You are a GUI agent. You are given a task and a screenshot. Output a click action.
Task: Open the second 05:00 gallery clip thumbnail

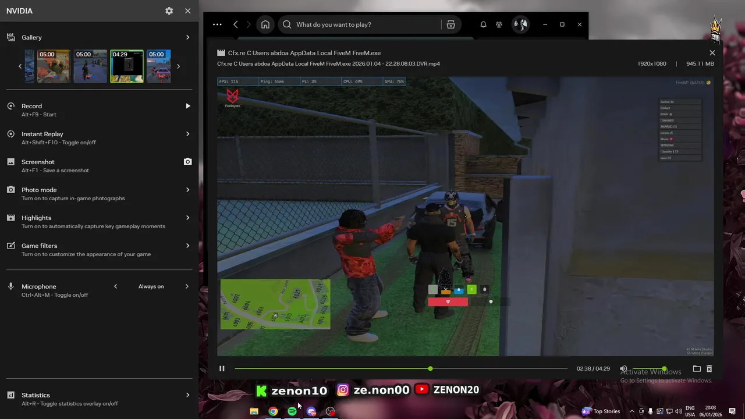pyautogui.click(x=90, y=66)
